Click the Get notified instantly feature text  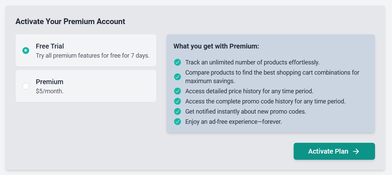coord(246,112)
